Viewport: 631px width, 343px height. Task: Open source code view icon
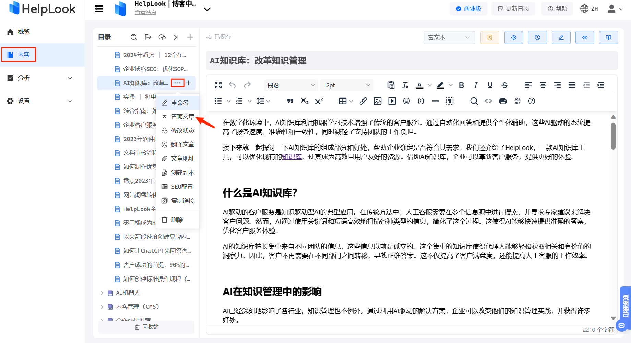coord(488,101)
